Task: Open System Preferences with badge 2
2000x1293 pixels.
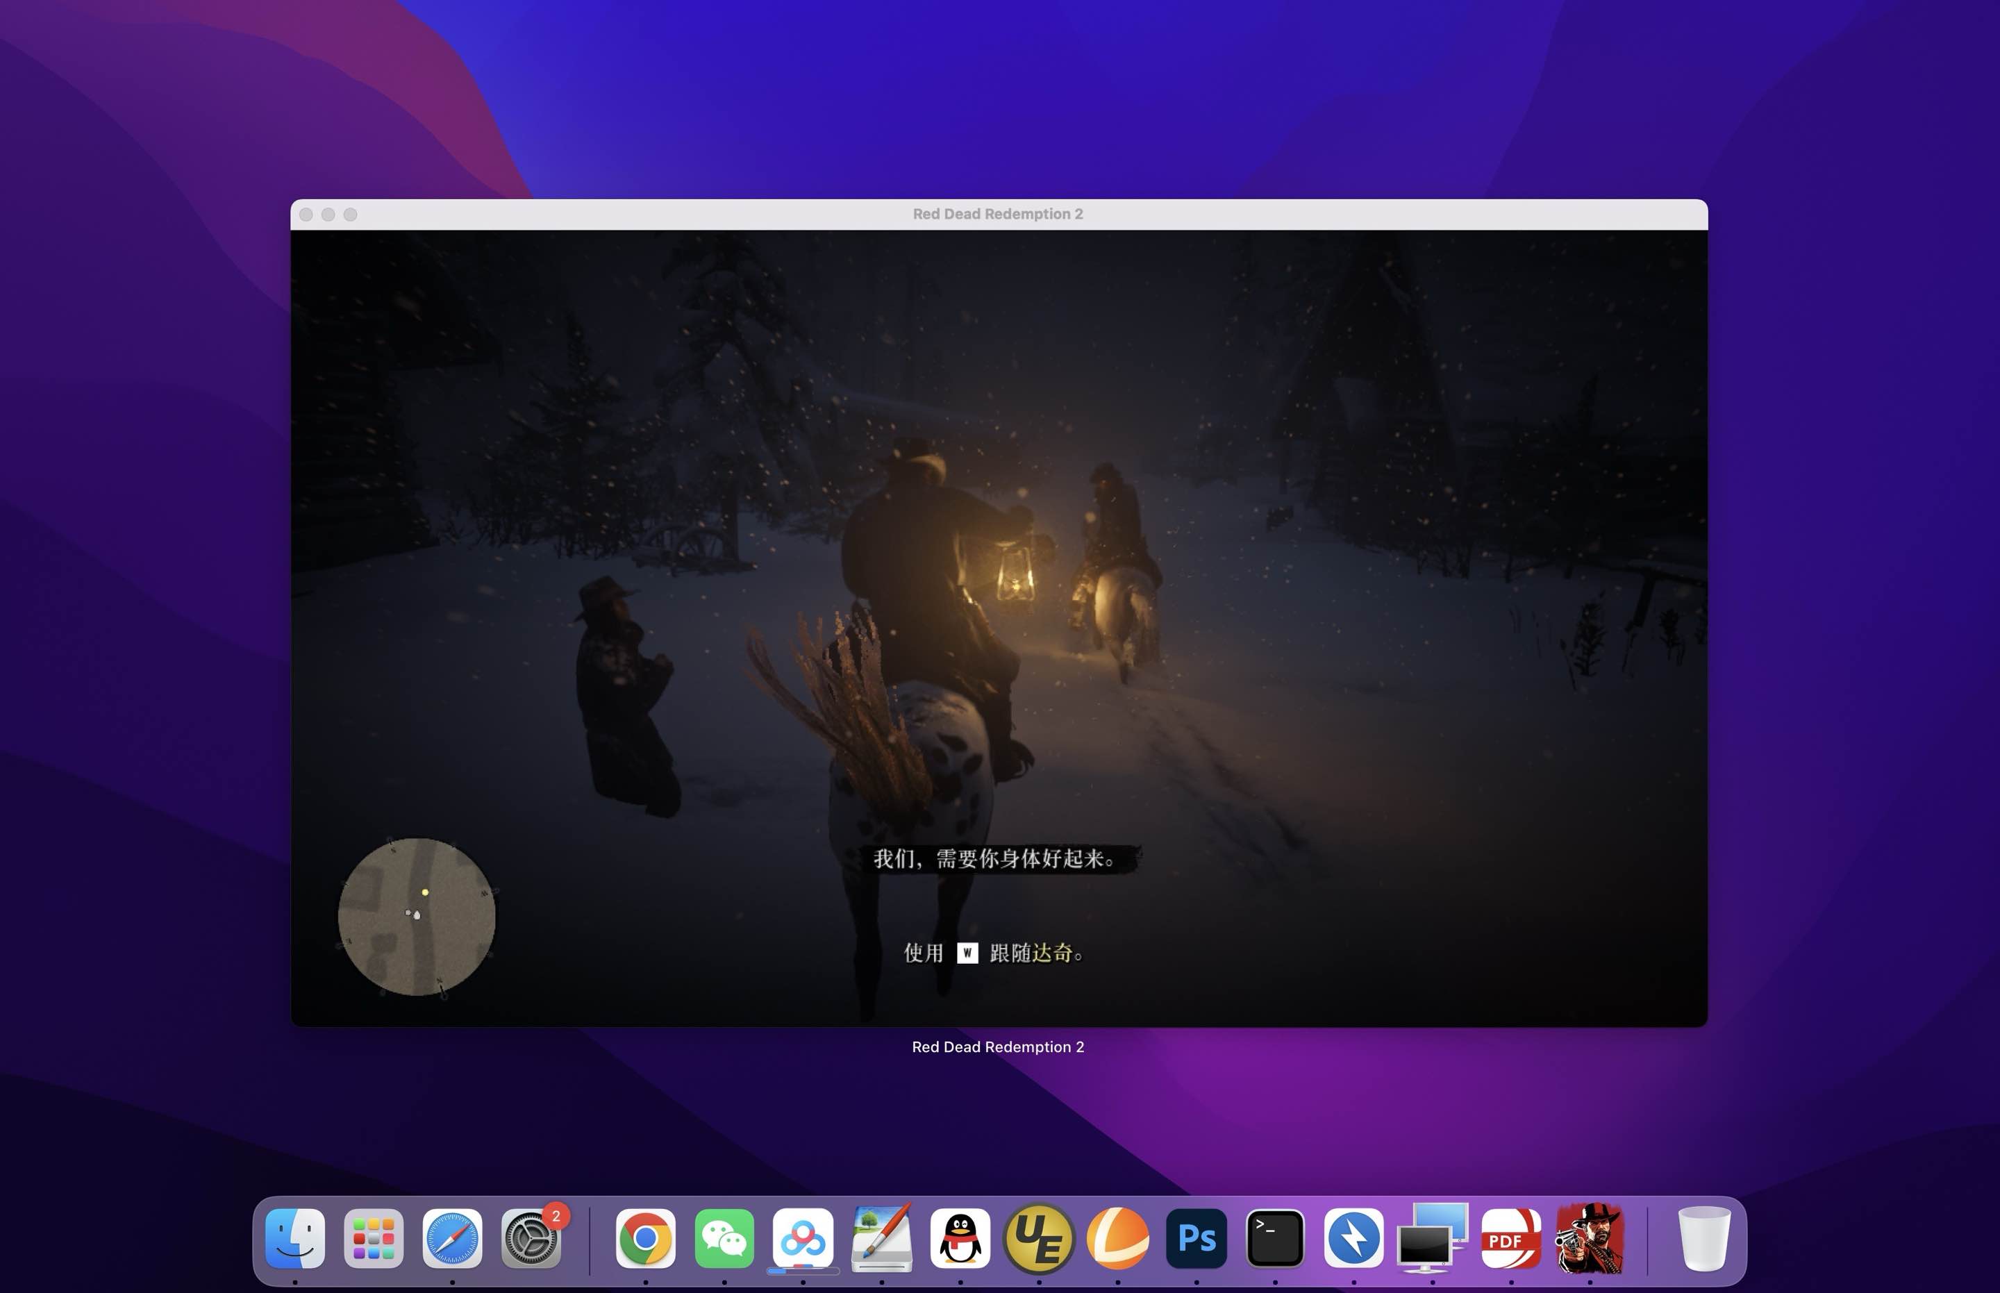Action: point(531,1238)
